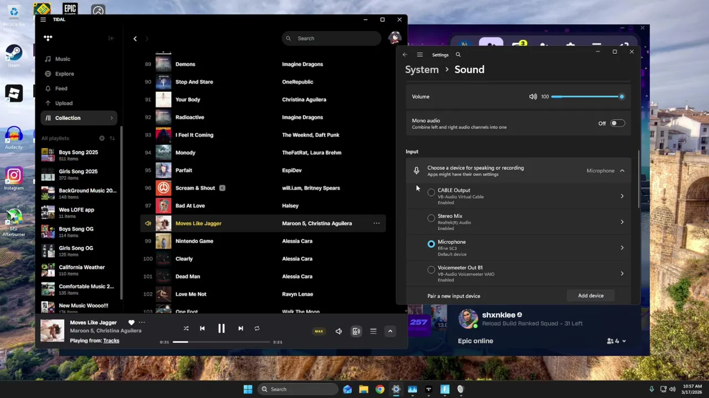709x398 pixels.
Task: Go back in the Settings window
Action: 405,55
